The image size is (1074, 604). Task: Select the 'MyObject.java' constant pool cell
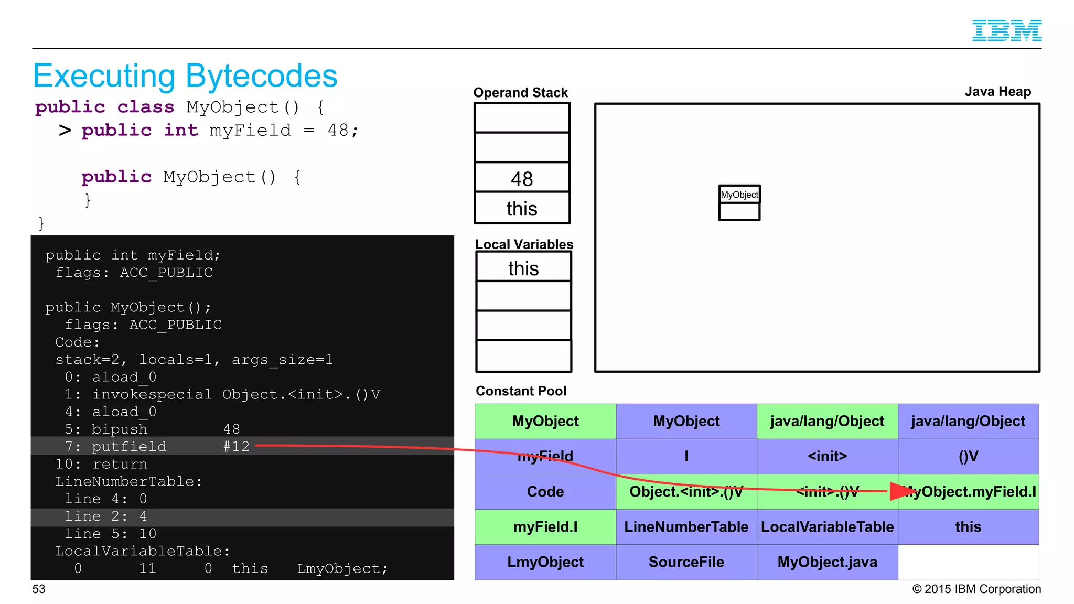pos(828,562)
